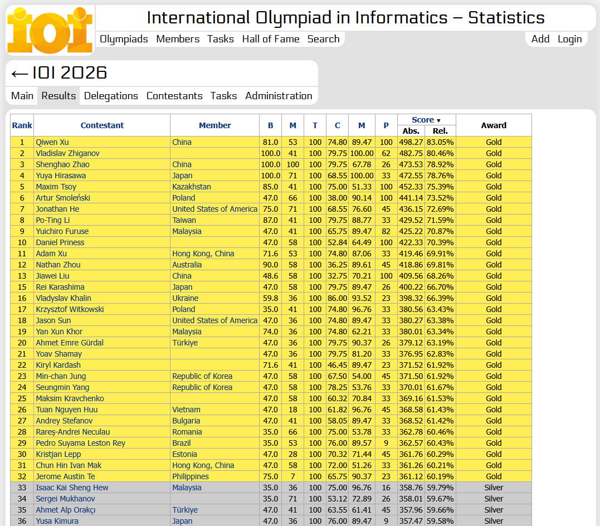Sort by Member column header
600x526 pixels.
214,125
